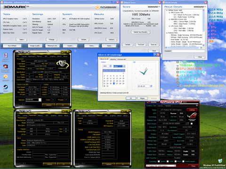The height and width of the screenshot is (169, 226).
Task: Click the Lookup button in GPU-Z
Action: (192, 110)
